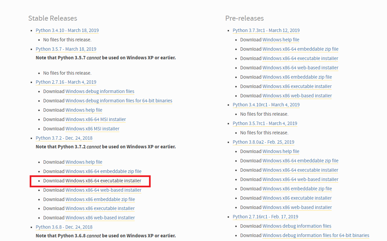Select Python 3.7.3rc1 x86-64 web-based installer
The height and width of the screenshot is (241, 387).
click(300, 68)
